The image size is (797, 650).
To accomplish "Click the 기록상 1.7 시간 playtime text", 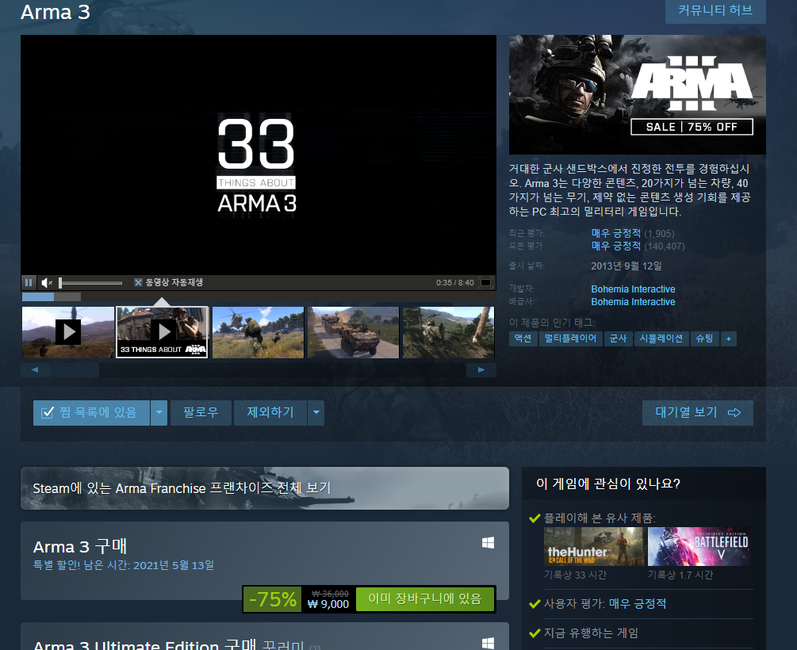I will pos(680,575).
